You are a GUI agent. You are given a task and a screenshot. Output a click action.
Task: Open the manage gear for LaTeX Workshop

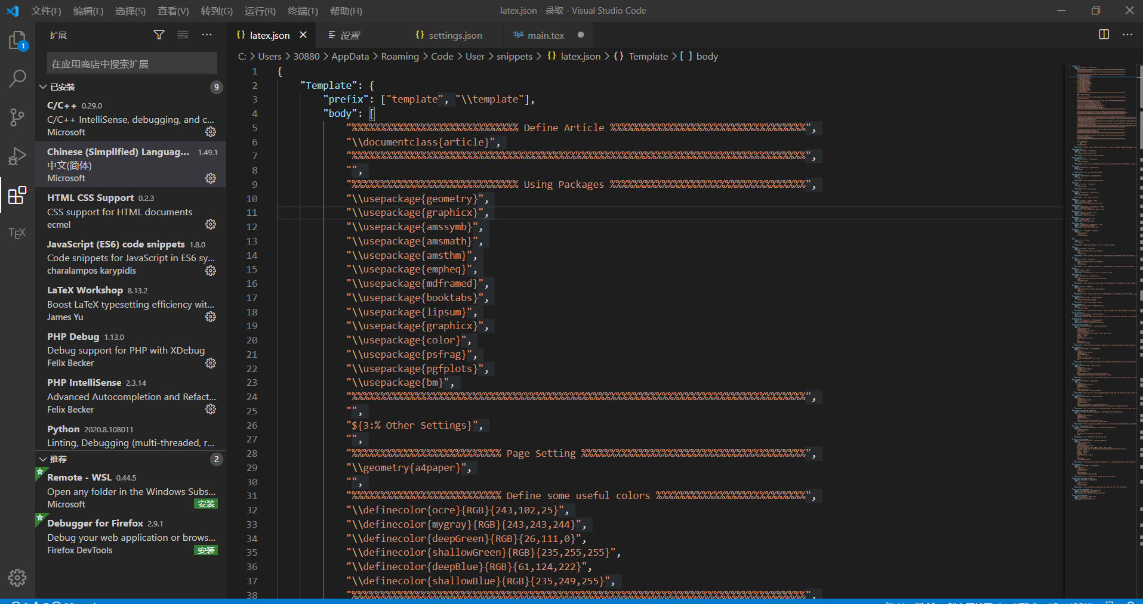point(211,317)
